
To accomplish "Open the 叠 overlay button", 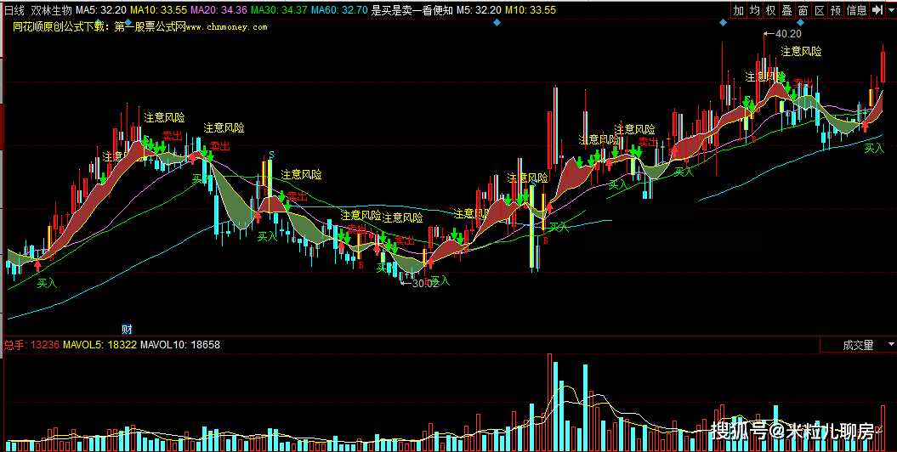I will (x=787, y=9).
